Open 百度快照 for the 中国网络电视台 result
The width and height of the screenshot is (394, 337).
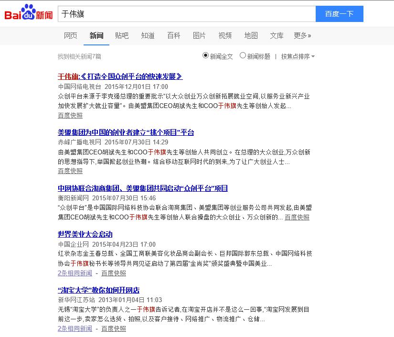(x=70, y=115)
